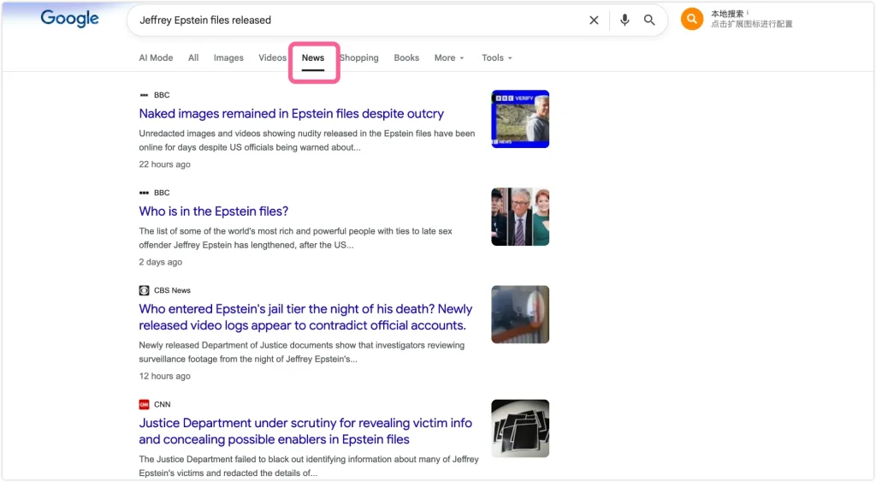This screenshot has width=876, height=482.
Task: Go to the Videos tab
Action: pyautogui.click(x=272, y=58)
